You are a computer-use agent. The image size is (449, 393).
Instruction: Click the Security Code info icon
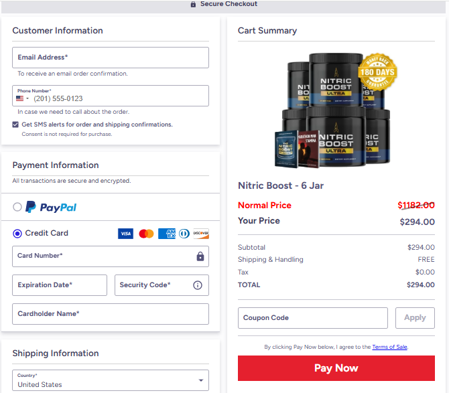pyautogui.click(x=198, y=285)
